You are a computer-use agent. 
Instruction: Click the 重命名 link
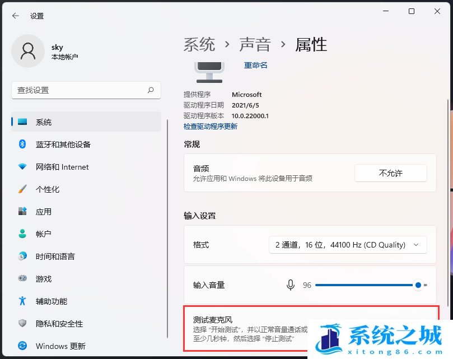click(256, 66)
